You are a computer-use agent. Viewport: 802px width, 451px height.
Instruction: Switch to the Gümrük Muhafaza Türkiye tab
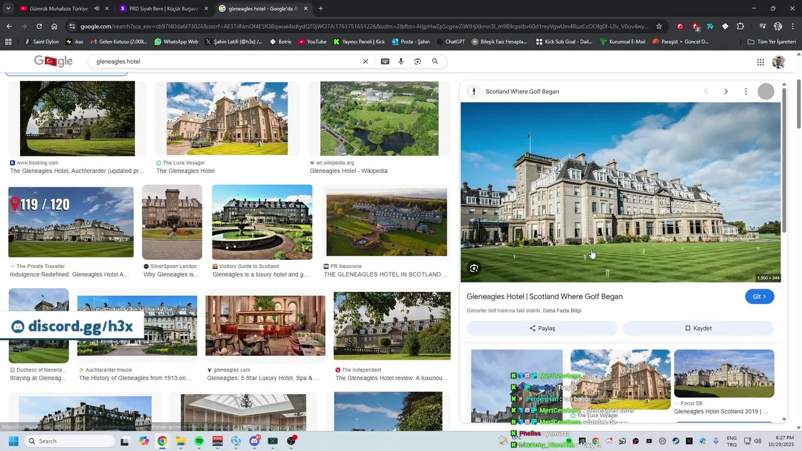(59, 9)
